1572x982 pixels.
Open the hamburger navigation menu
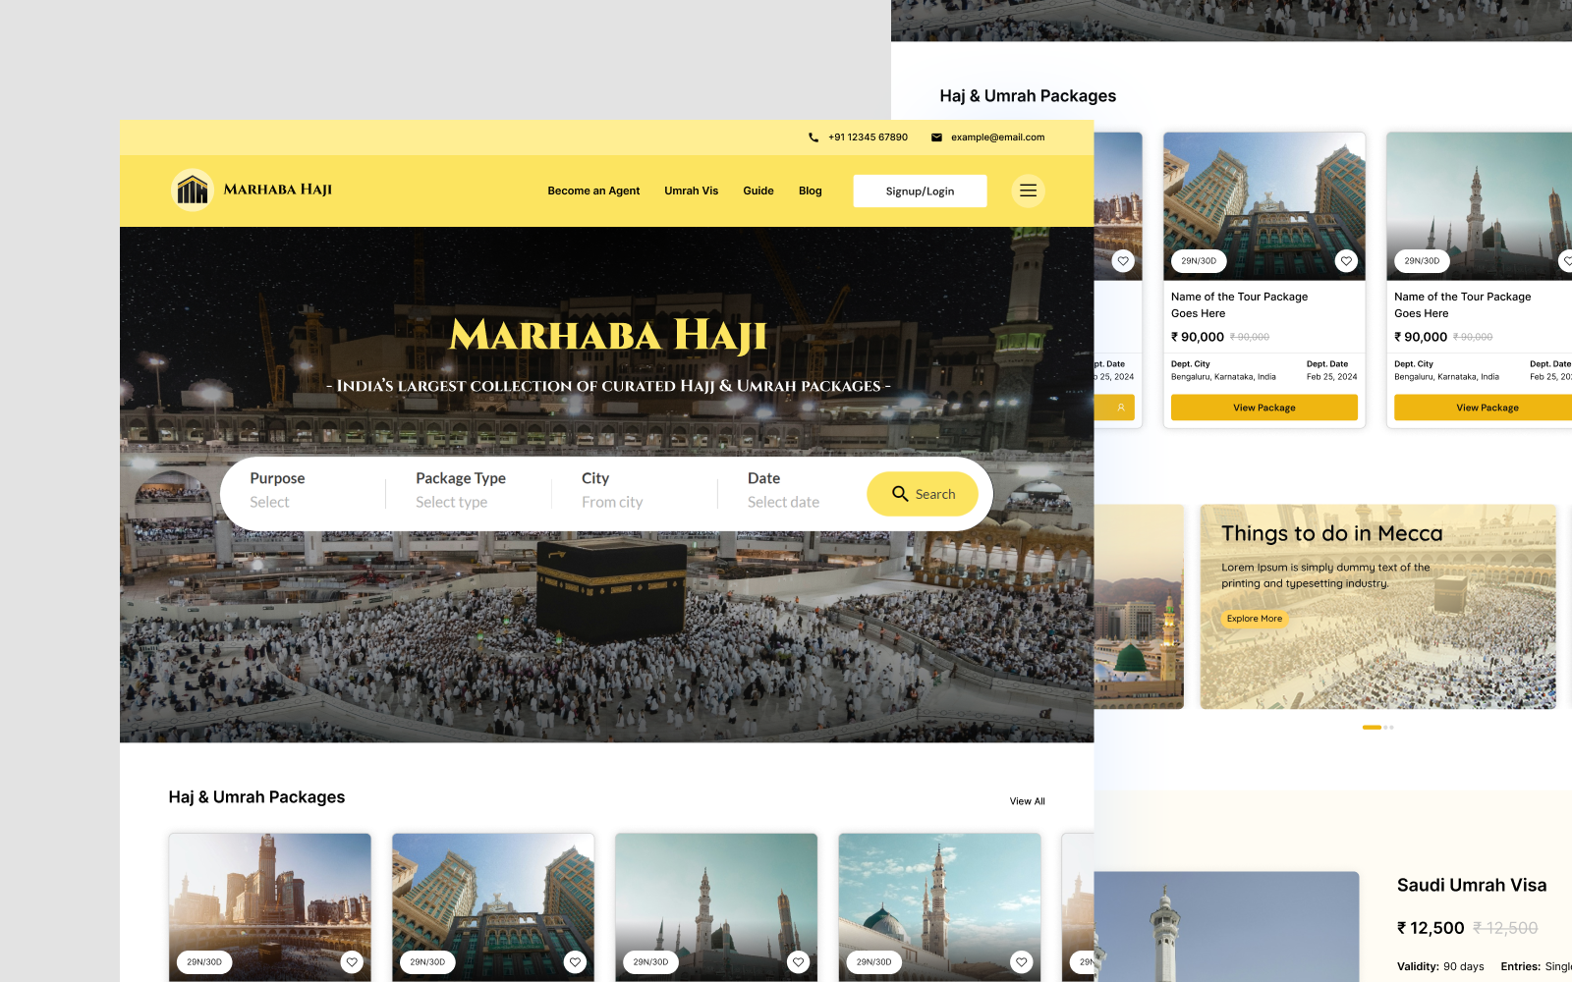tap(1028, 191)
